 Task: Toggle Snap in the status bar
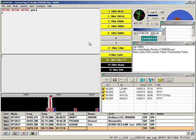[132, 138]
